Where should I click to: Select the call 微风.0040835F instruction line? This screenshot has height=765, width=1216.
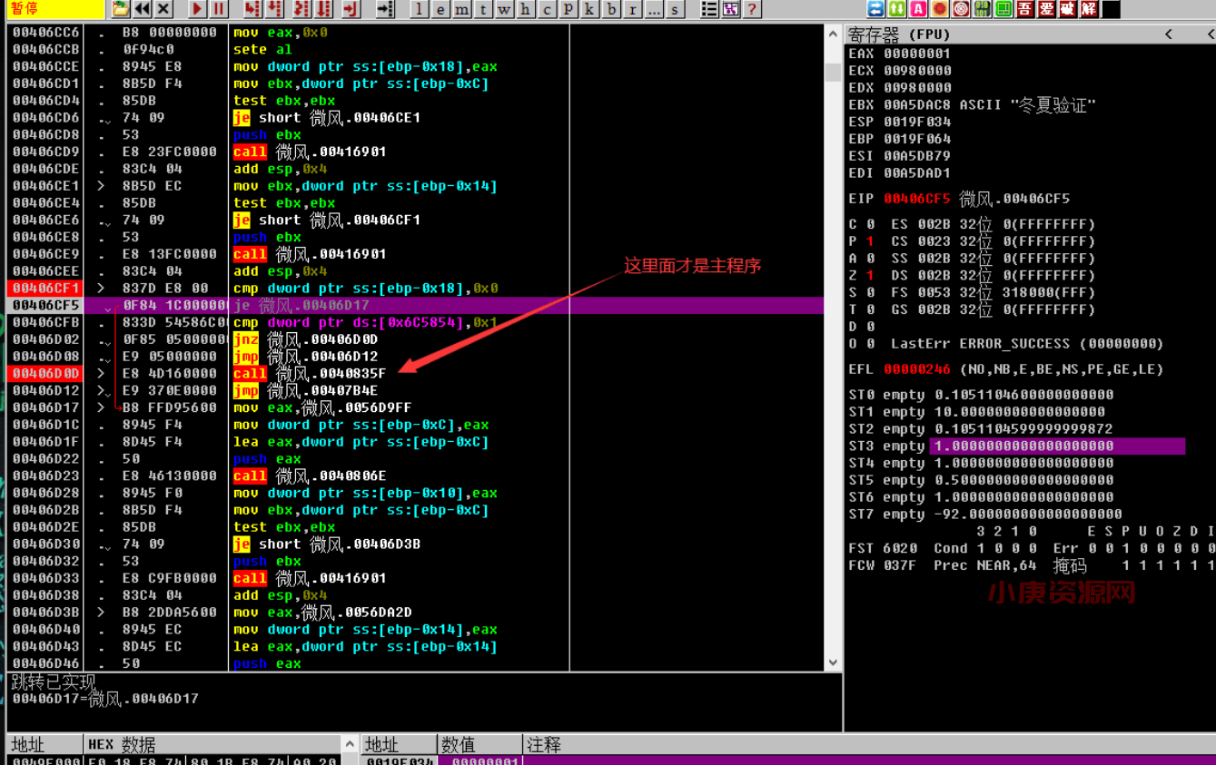tap(309, 374)
